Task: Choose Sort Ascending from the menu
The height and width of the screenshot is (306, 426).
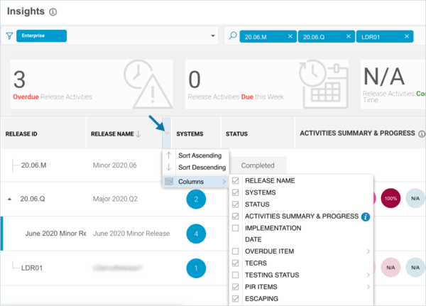Action: point(200,155)
